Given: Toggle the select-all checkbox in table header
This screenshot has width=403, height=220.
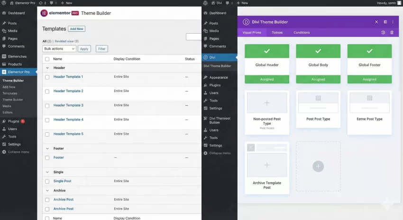Looking at the screenshot, I should [47, 59].
